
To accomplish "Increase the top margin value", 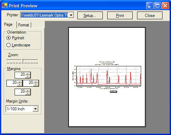I will coord(28,74).
